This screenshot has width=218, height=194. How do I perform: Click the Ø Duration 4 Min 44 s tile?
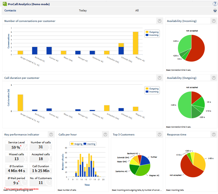point(17,169)
